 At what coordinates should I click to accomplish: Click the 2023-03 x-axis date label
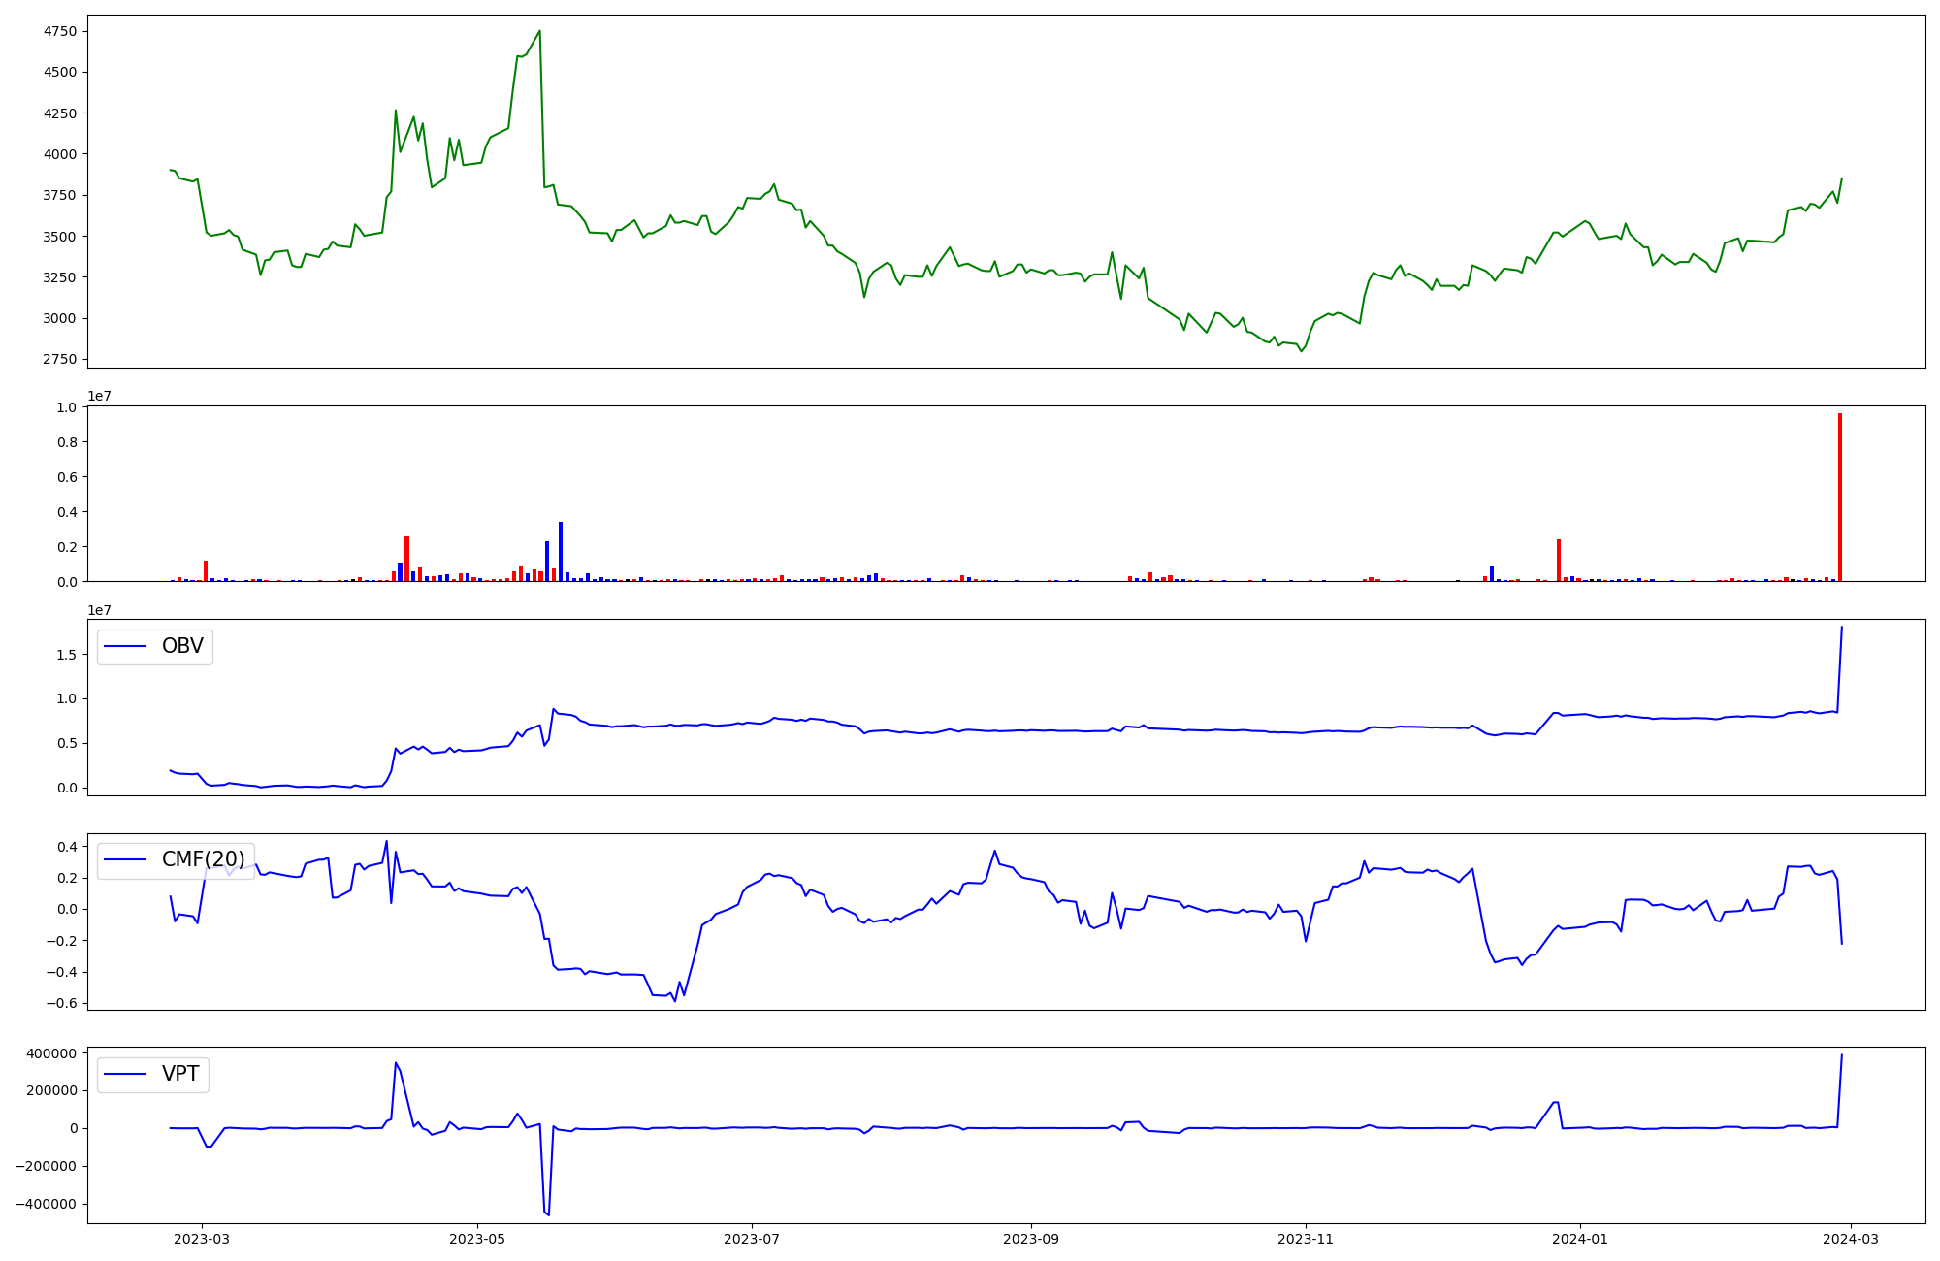(202, 1239)
